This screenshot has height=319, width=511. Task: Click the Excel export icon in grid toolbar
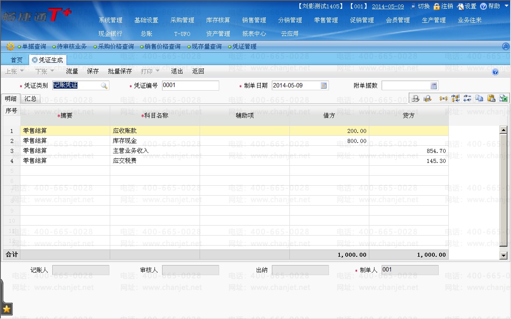(x=503, y=98)
